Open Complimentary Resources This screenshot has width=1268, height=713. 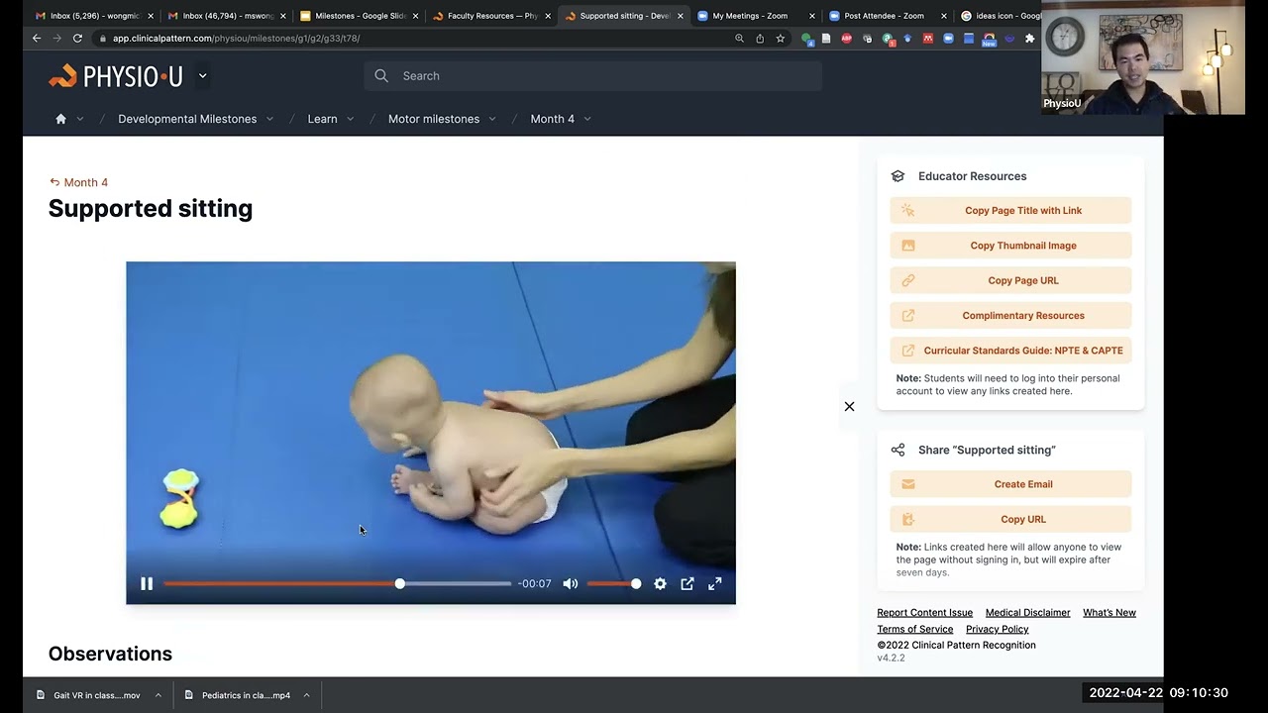[x=1010, y=316]
